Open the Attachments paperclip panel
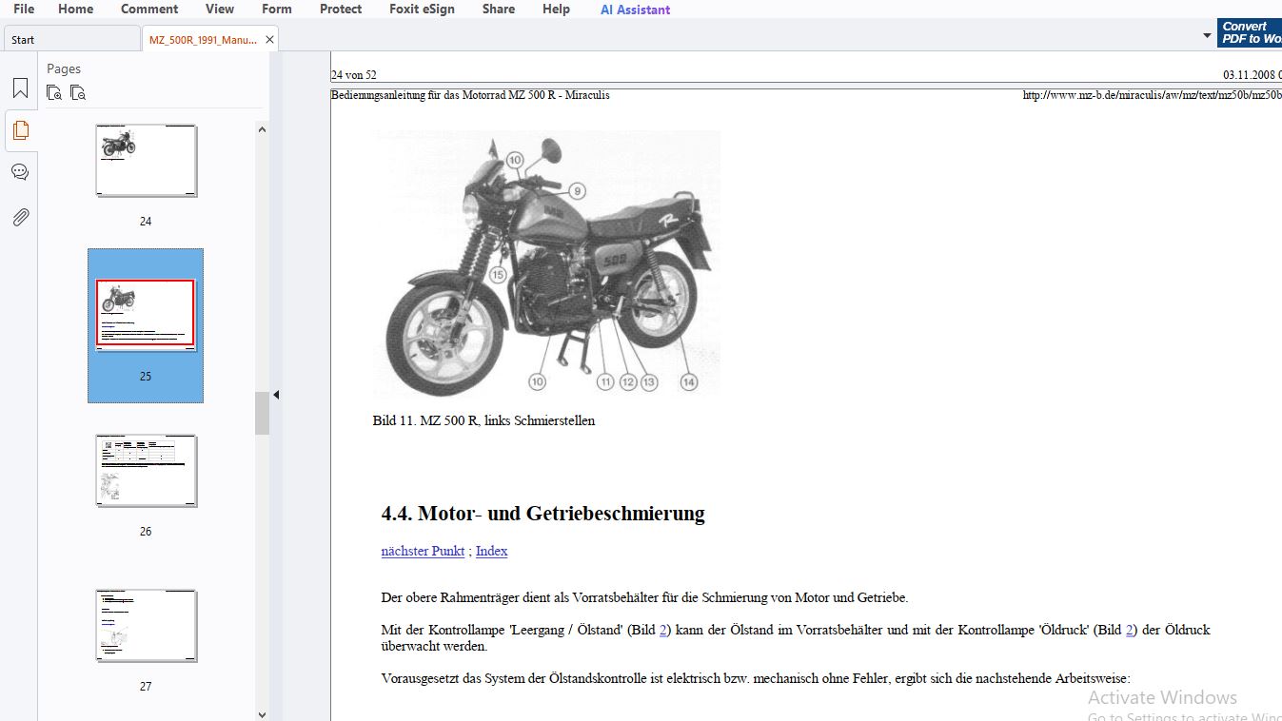The width and height of the screenshot is (1282, 721). tap(20, 217)
